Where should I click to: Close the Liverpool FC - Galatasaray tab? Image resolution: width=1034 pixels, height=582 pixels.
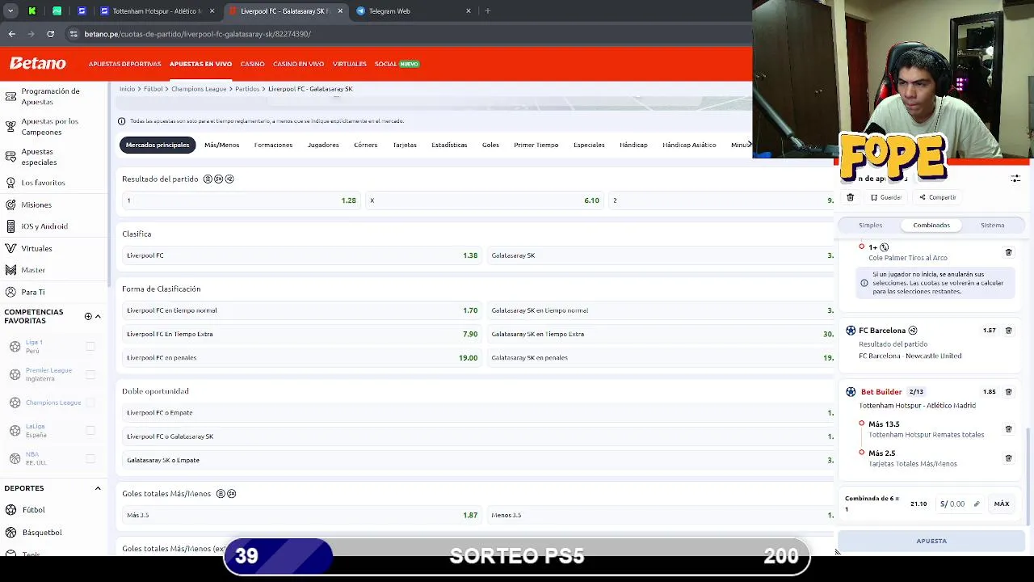340,11
